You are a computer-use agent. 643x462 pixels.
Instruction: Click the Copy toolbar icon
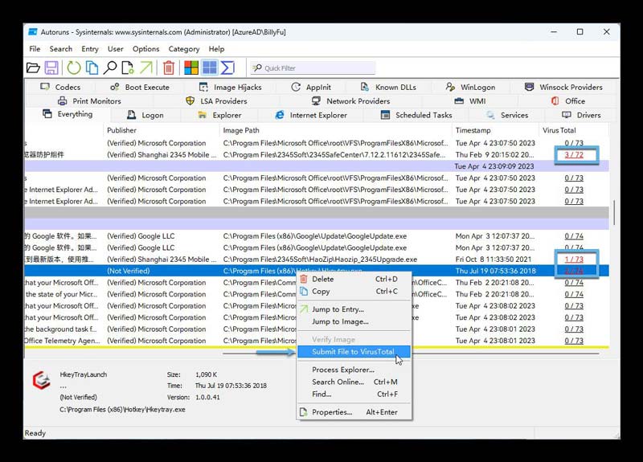[92, 67]
